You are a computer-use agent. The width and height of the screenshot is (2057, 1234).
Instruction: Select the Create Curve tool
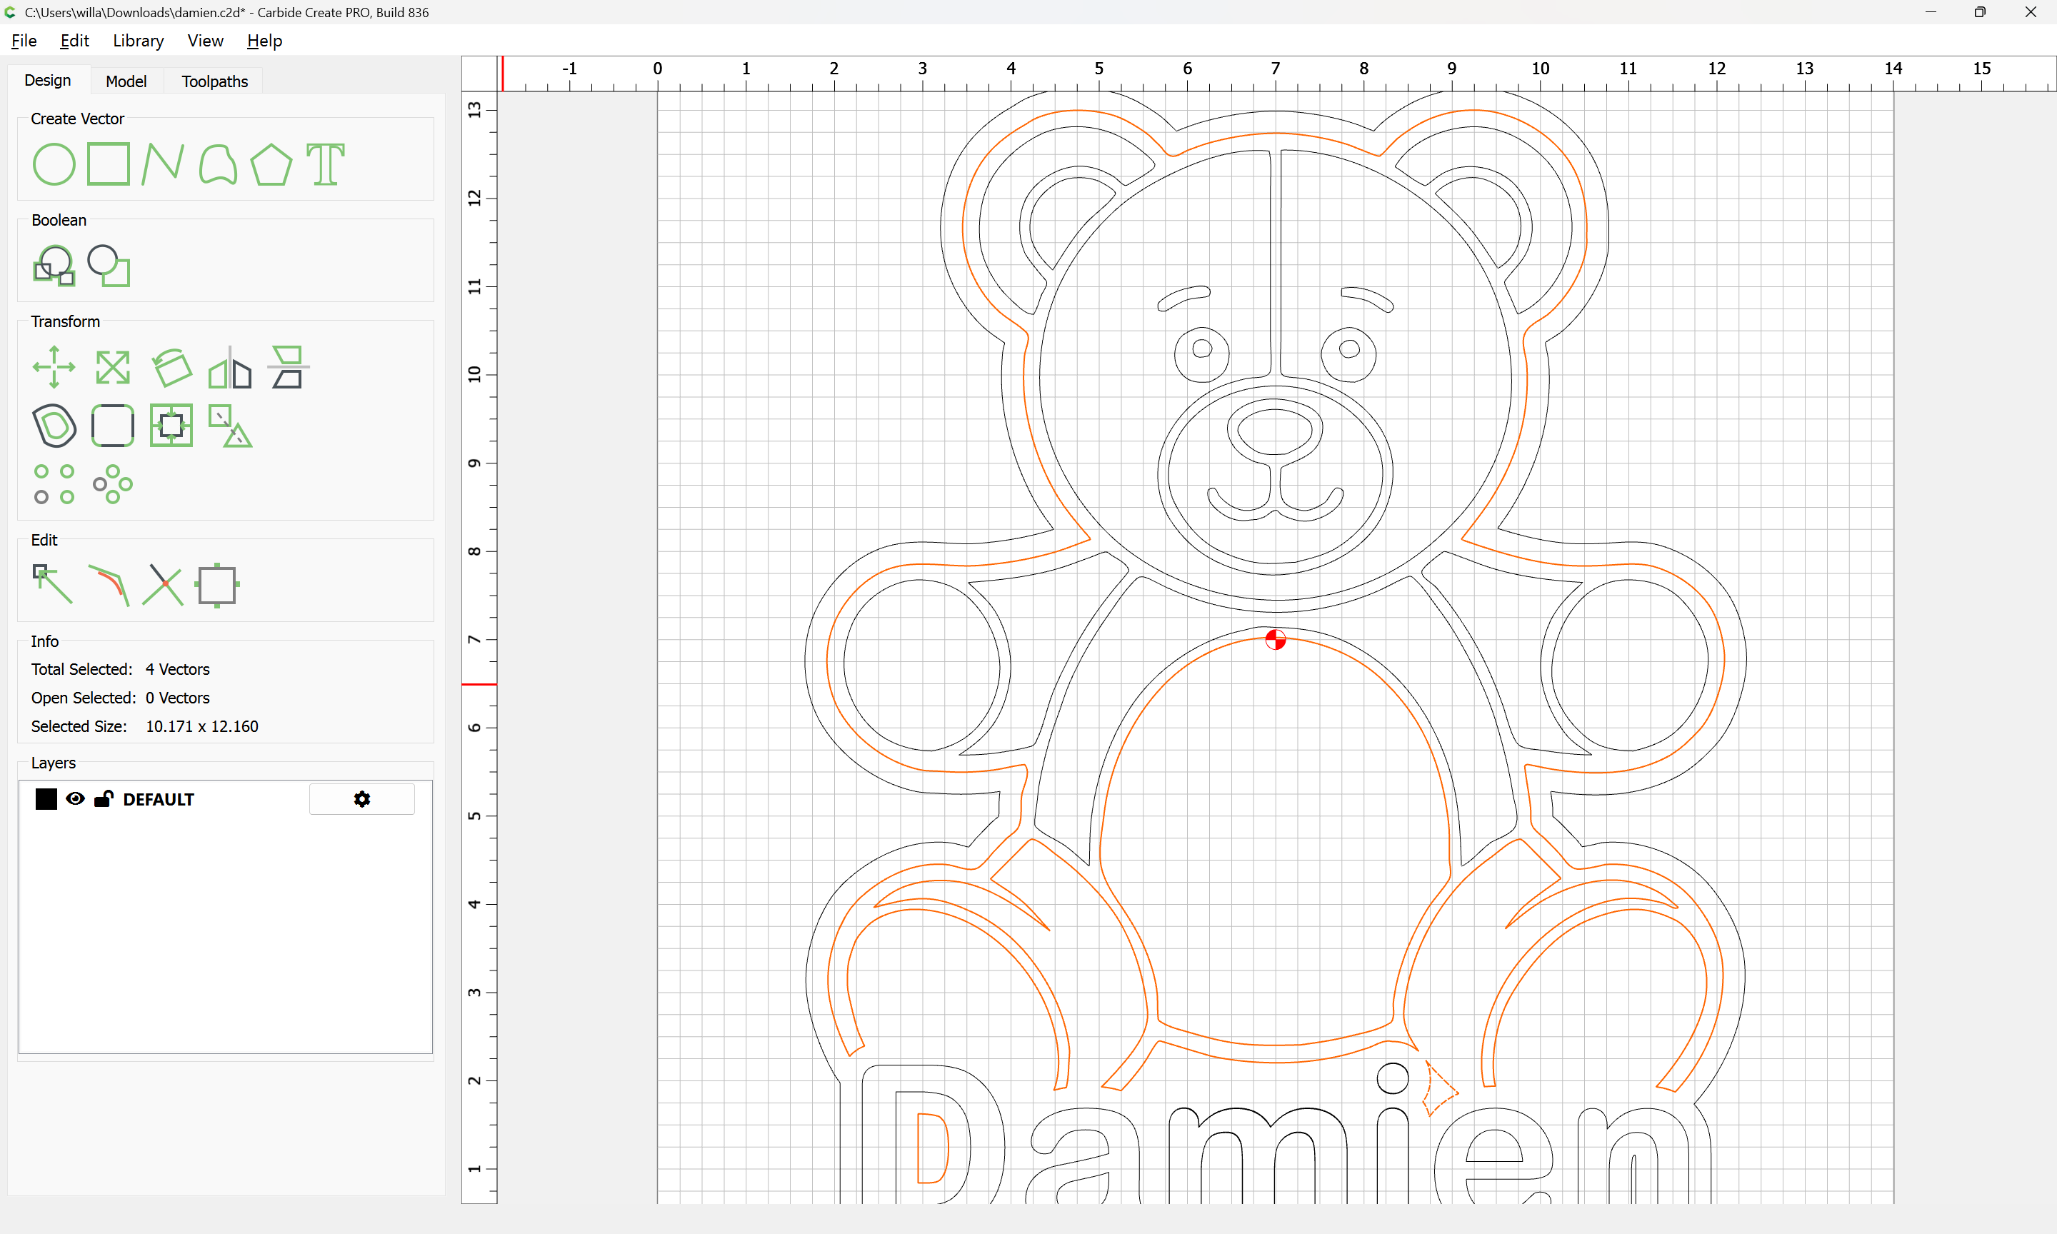coord(218,164)
